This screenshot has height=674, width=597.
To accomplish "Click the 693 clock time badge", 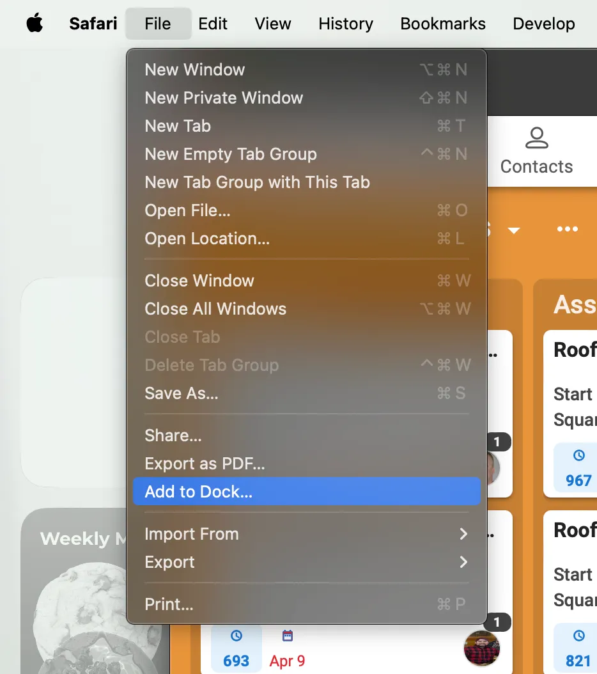I will [236, 649].
